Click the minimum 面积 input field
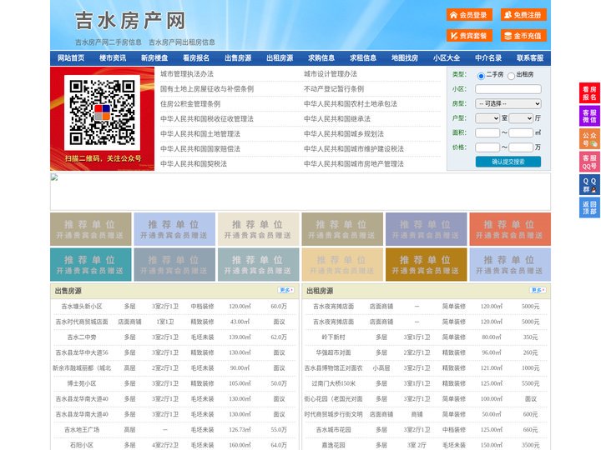 [487, 132]
